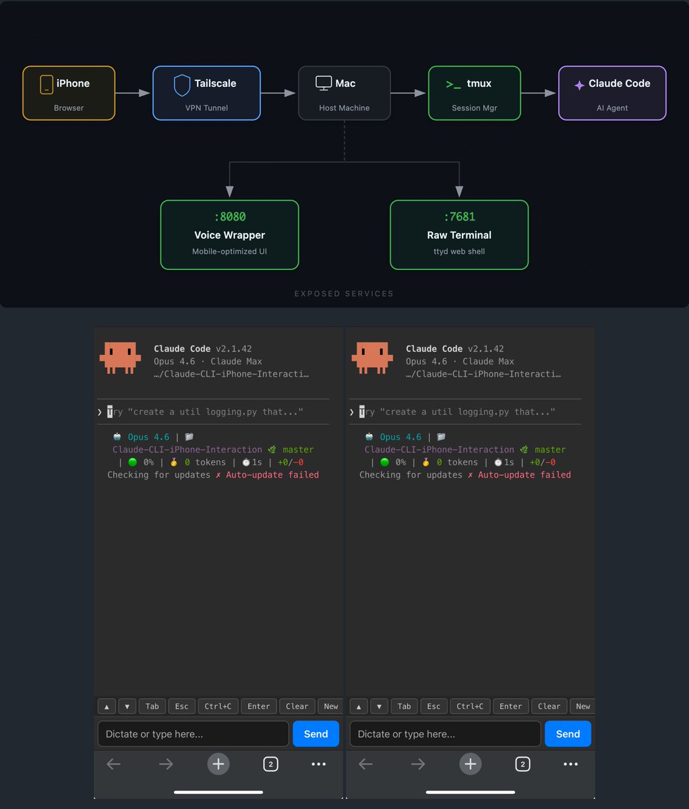
Task: Click the Tailscale shield icon
Action: pos(182,85)
